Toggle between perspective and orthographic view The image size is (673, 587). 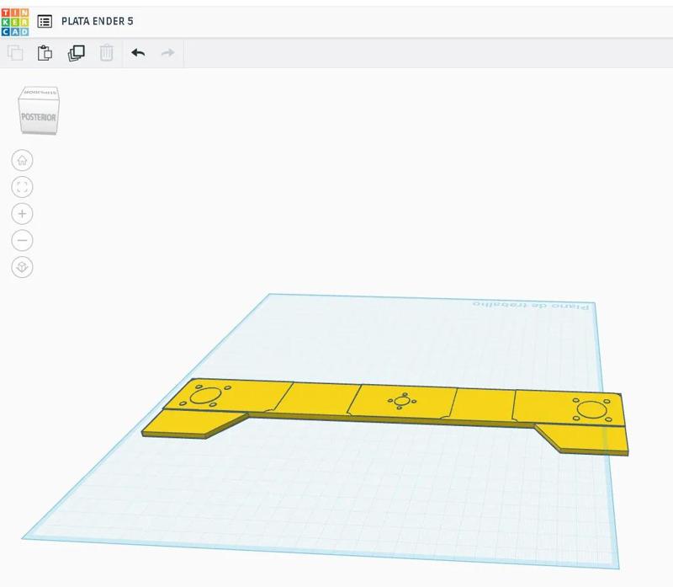coord(21,268)
